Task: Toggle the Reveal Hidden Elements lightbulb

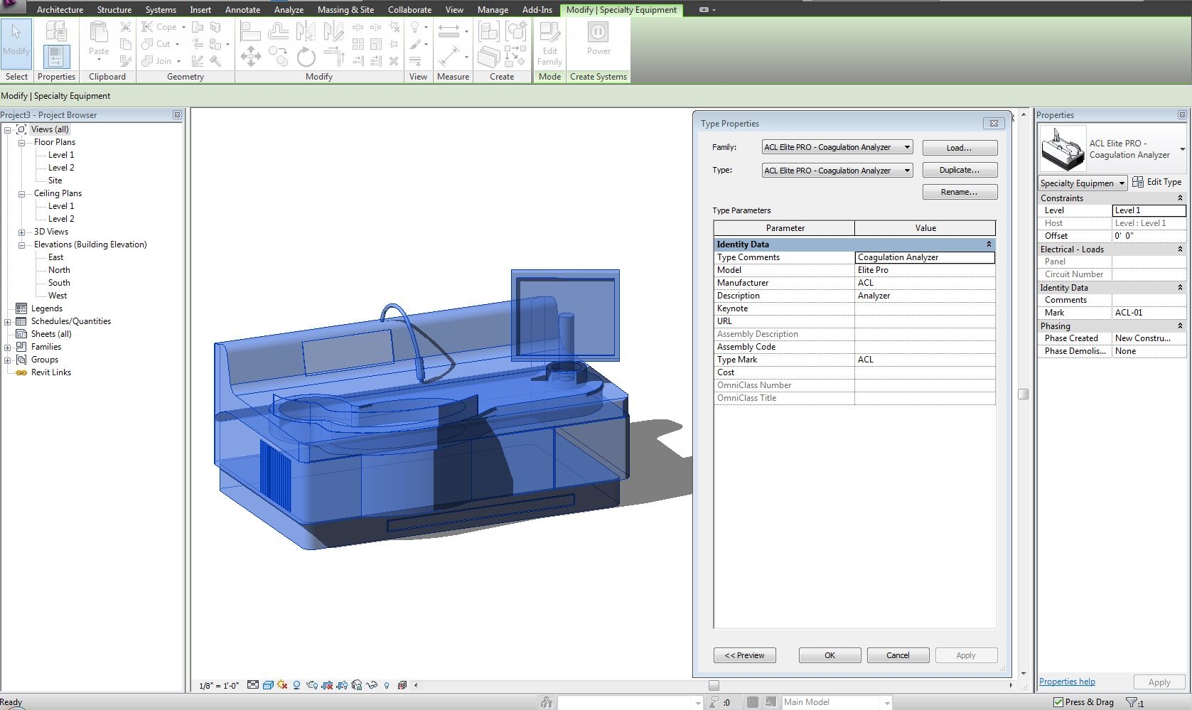Action: tap(387, 686)
